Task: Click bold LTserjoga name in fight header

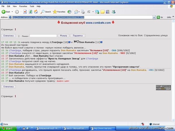Action: (x=57, y=42)
